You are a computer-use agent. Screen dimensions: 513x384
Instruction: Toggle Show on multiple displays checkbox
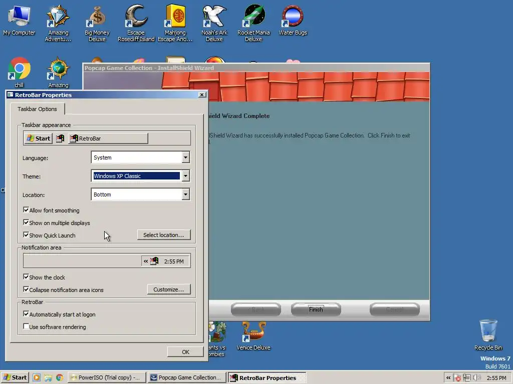point(26,222)
